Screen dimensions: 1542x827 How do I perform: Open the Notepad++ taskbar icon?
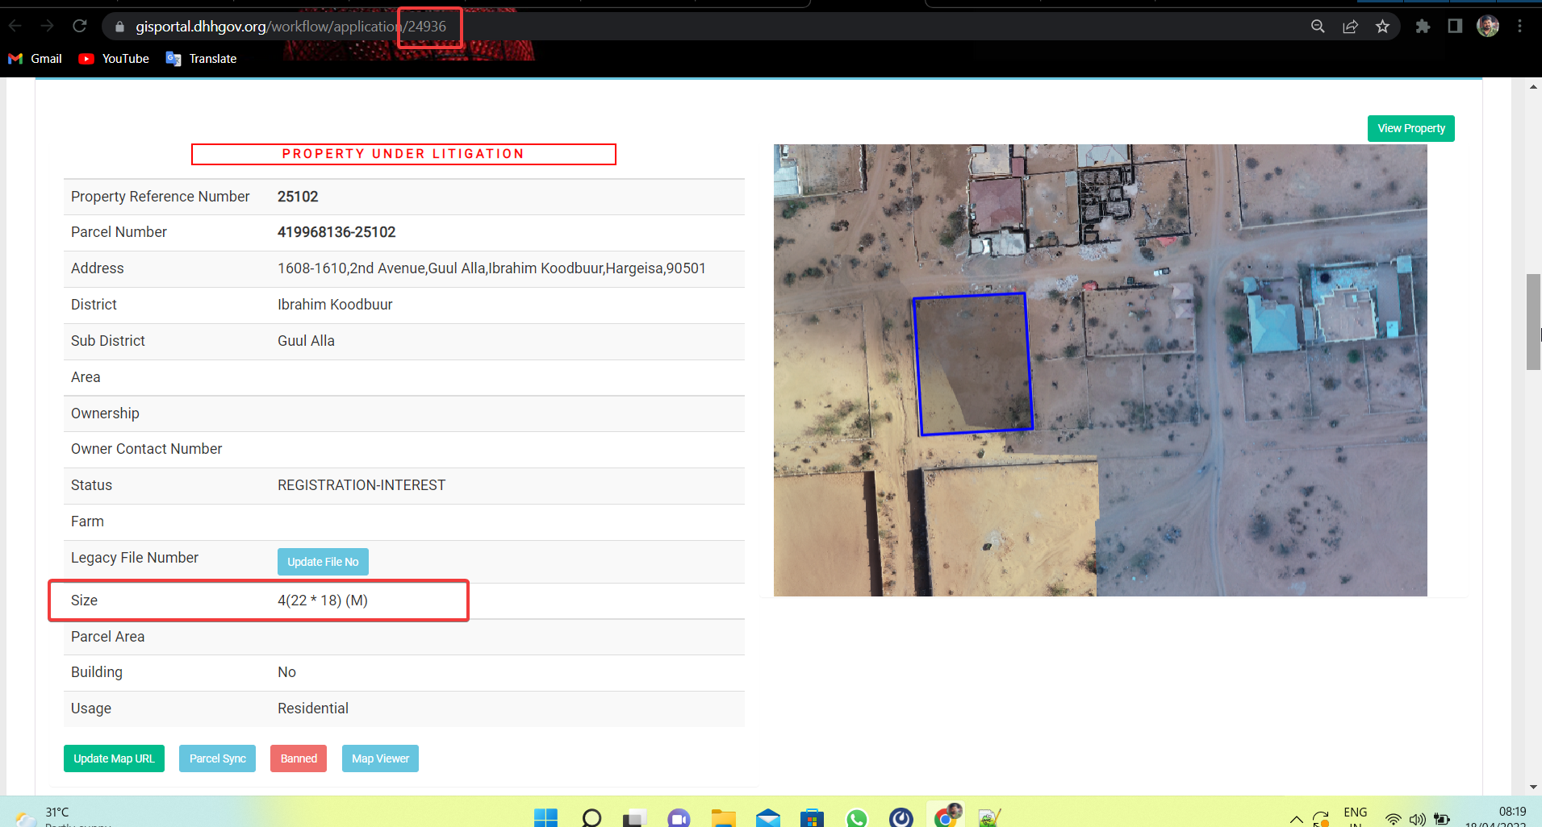click(990, 817)
